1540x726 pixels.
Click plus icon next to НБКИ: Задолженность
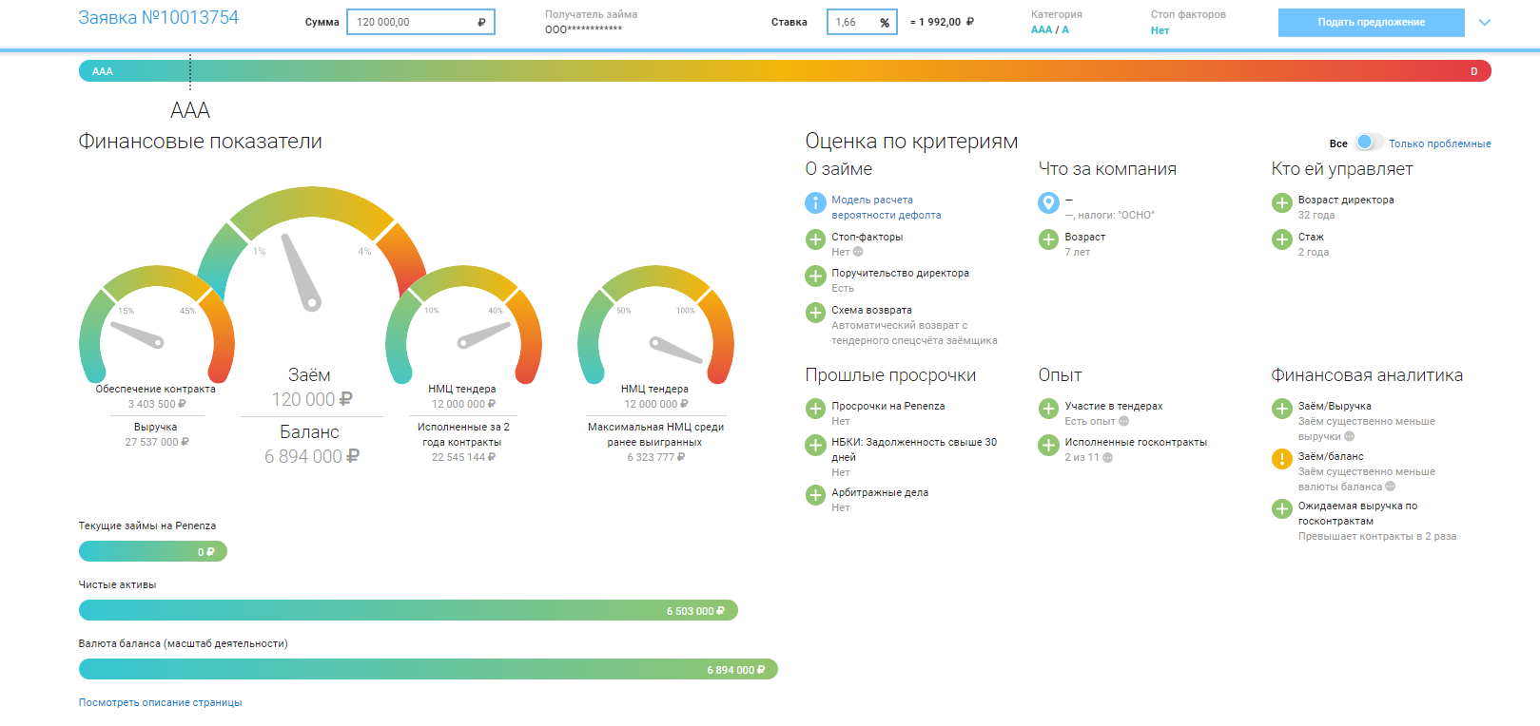(x=815, y=445)
